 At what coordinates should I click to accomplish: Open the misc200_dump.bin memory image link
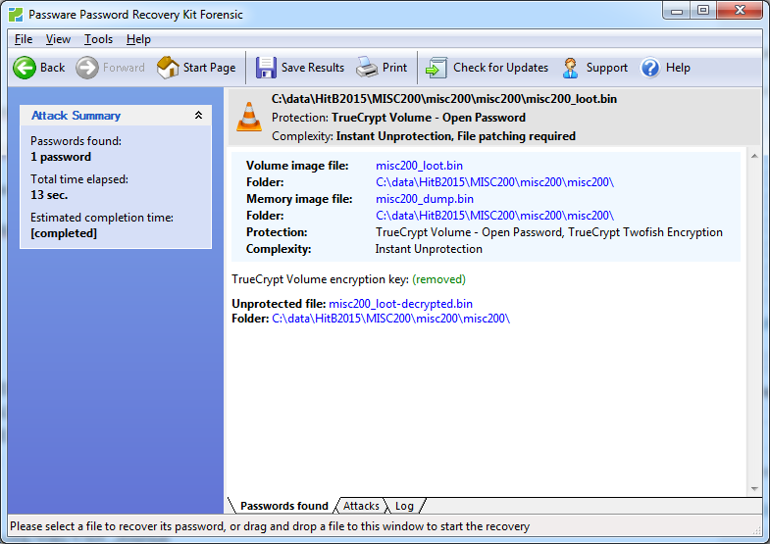pyautogui.click(x=425, y=199)
